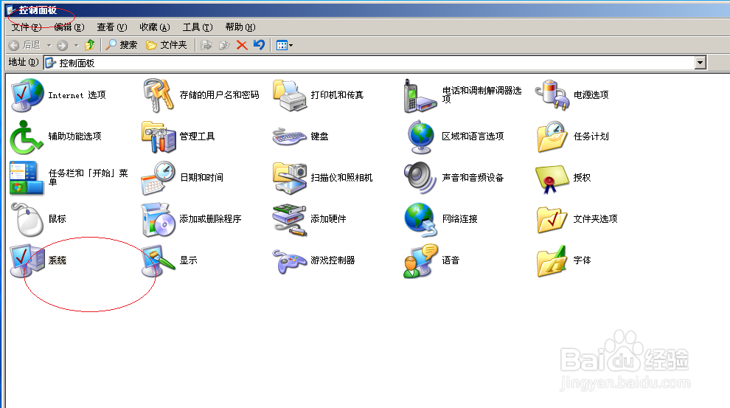
Task: Click the 后退 back button
Action: coord(25,45)
